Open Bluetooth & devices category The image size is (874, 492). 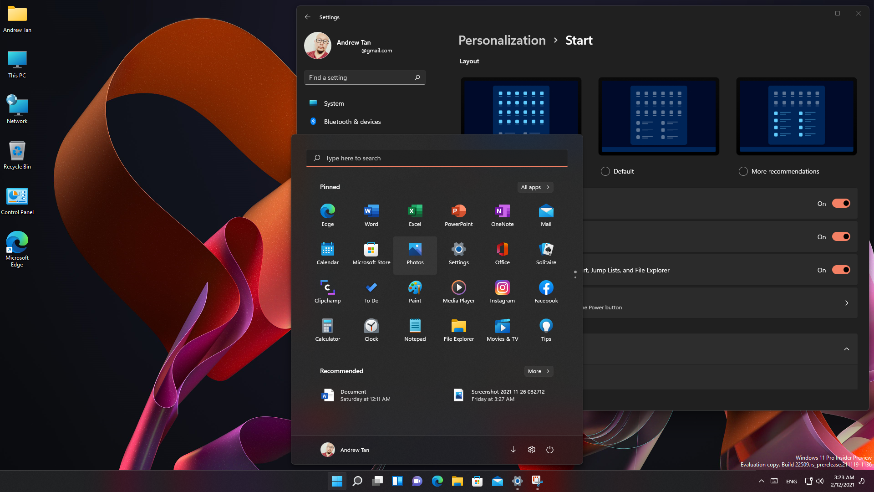(x=352, y=122)
